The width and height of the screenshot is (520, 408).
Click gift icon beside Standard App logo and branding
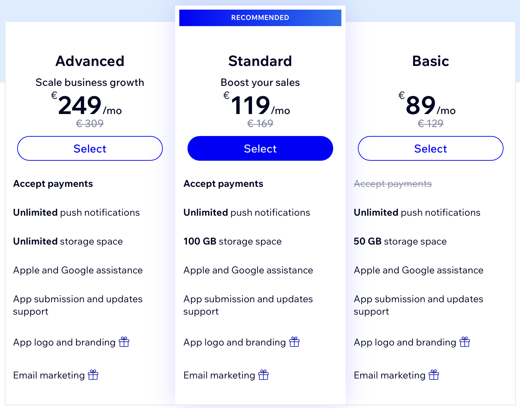coord(294,342)
